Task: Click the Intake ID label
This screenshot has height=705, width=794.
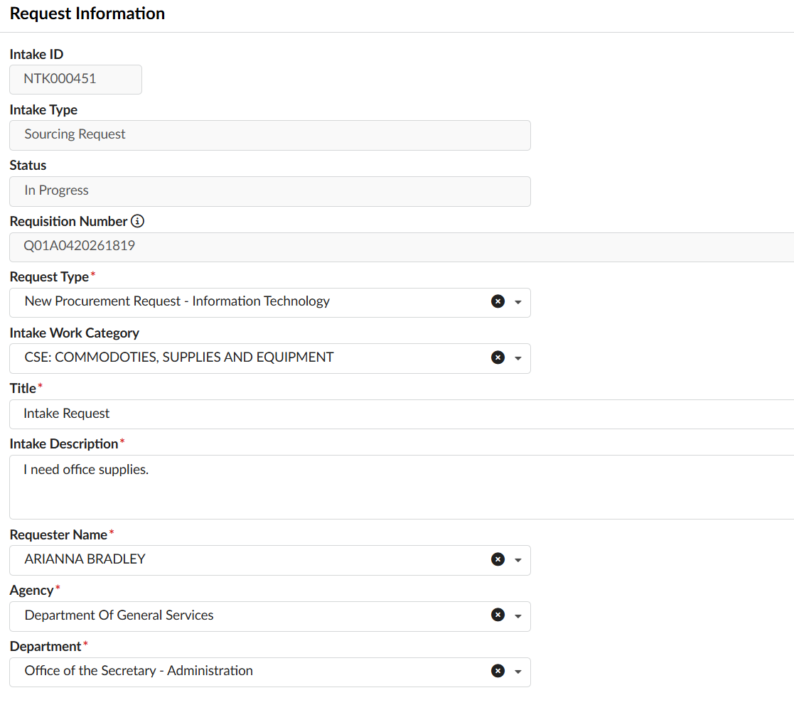Action: tap(36, 54)
